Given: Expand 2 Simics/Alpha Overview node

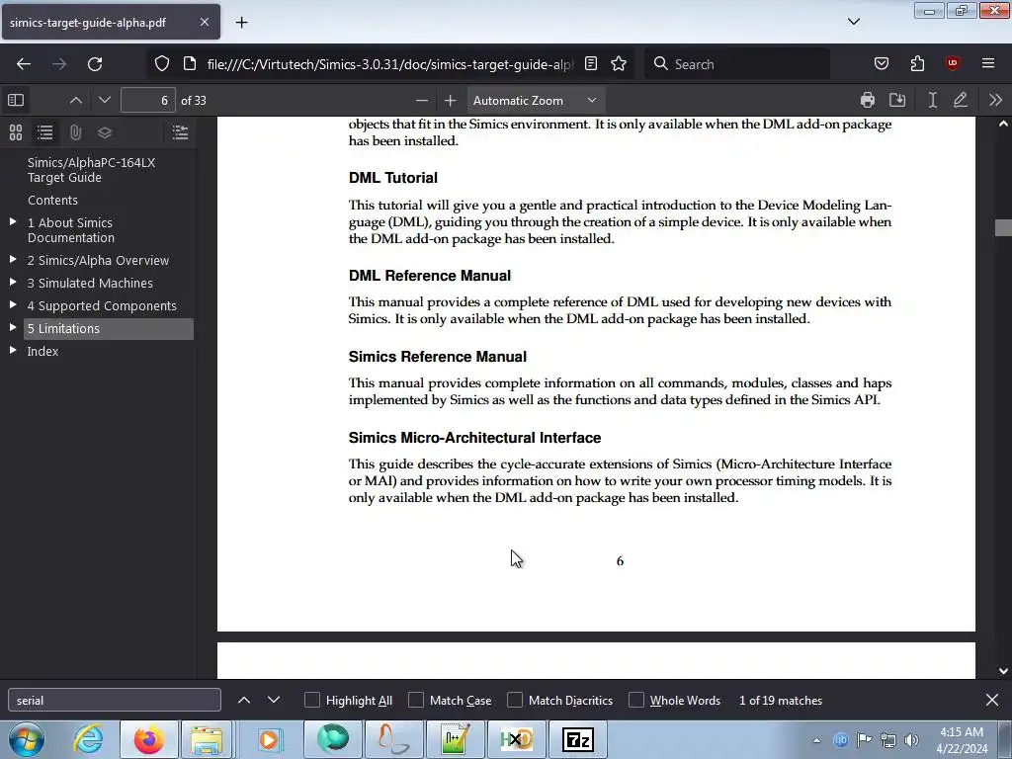Looking at the screenshot, I should pyautogui.click(x=13, y=260).
